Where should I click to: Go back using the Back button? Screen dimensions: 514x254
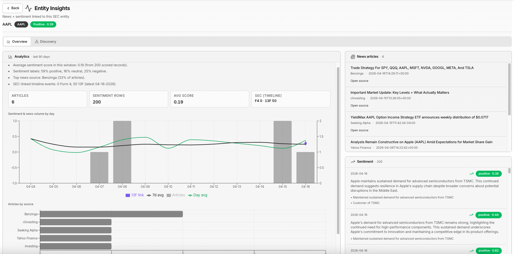coord(13,8)
